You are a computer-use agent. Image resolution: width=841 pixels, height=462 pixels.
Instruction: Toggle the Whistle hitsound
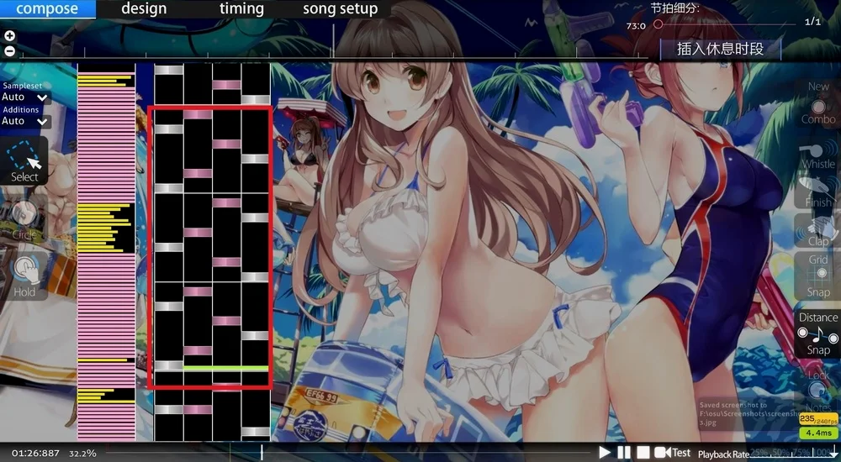(818, 155)
